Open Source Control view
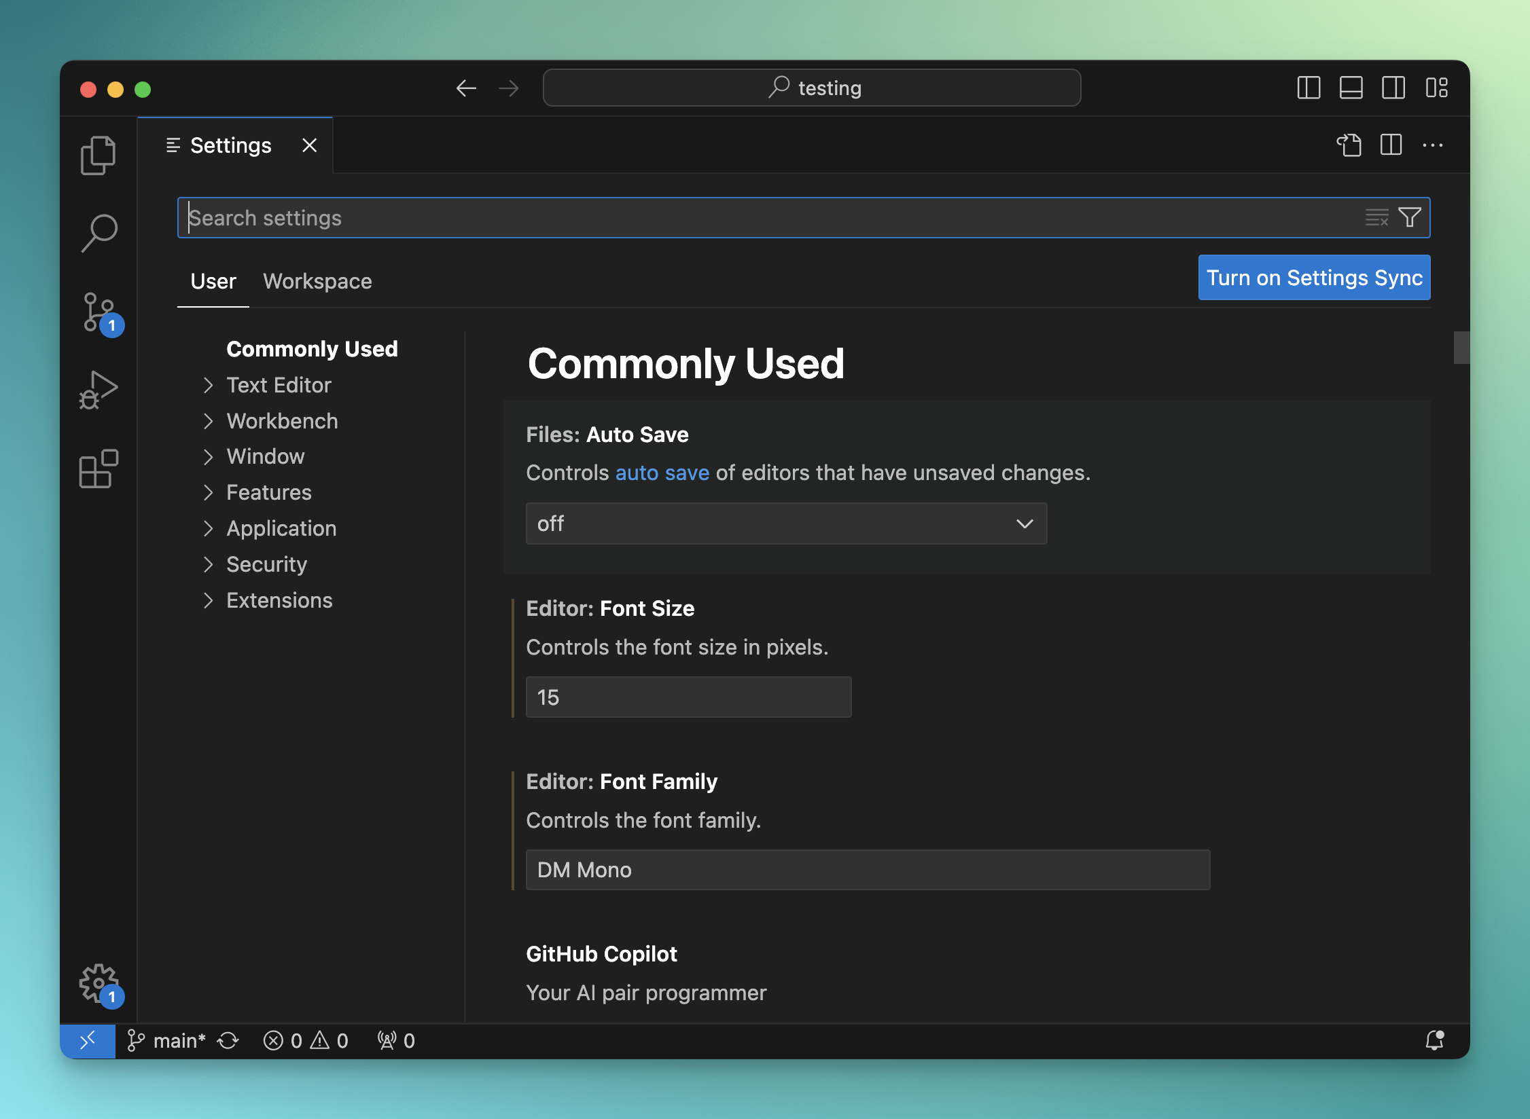This screenshot has height=1119, width=1530. point(99,313)
